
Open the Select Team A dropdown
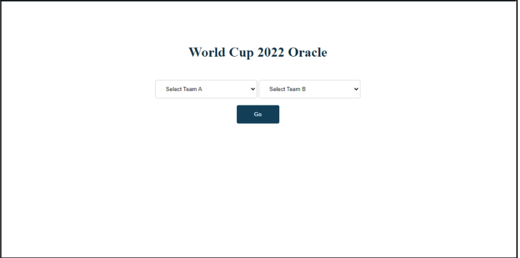pyautogui.click(x=206, y=89)
